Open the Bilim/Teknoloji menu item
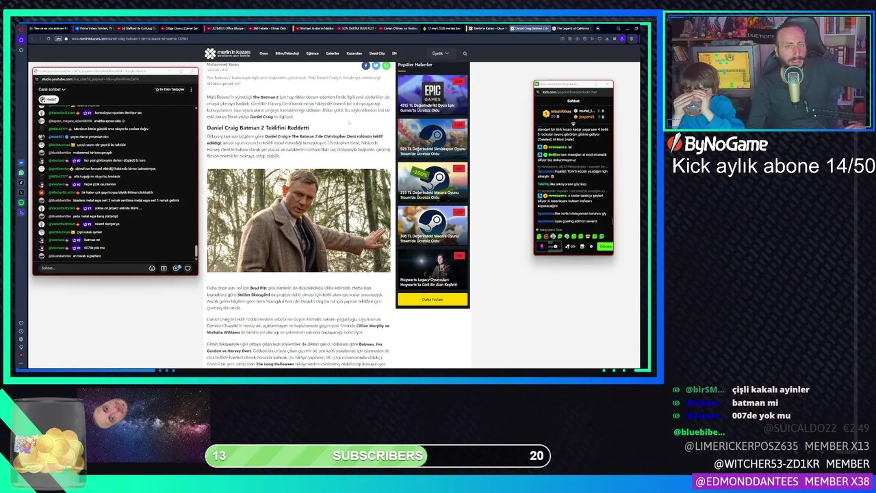Image resolution: width=876 pixels, height=493 pixels. click(x=287, y=53)
